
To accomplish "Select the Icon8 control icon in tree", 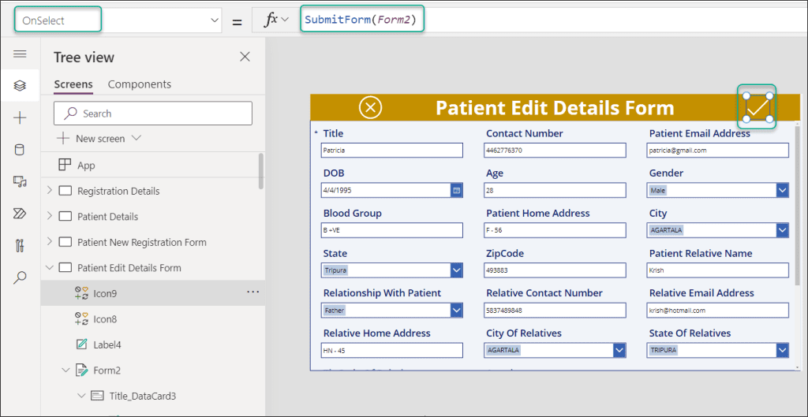I will (81, 319).
